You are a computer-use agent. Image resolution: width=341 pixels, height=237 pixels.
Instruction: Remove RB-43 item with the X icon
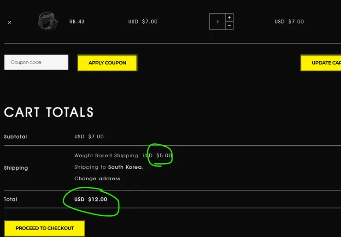[x=10, y=22]
